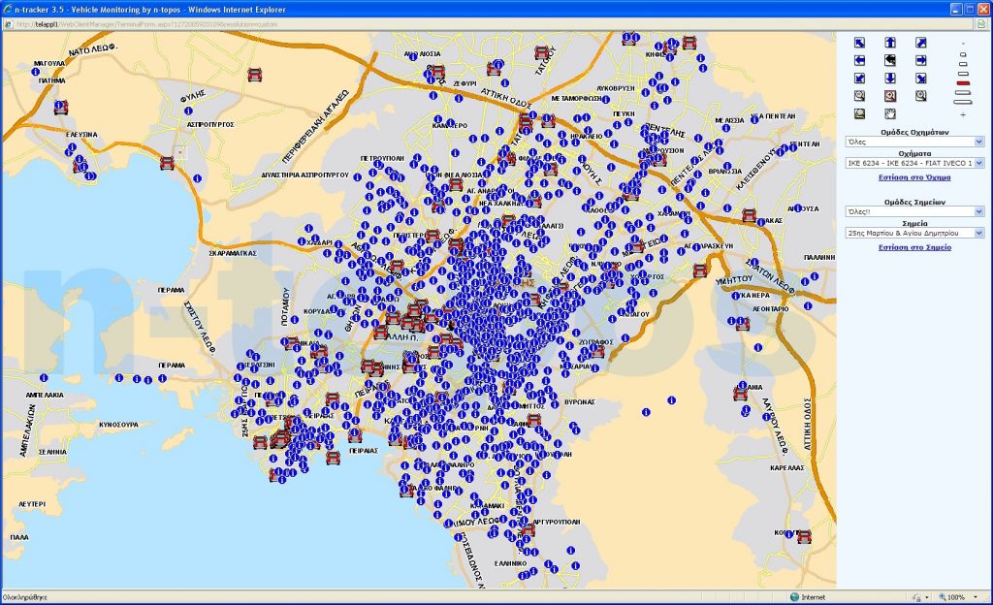The image size is (993, 605).
Task: Select the widest zoom level bar
Action: [x=963, y=101]
